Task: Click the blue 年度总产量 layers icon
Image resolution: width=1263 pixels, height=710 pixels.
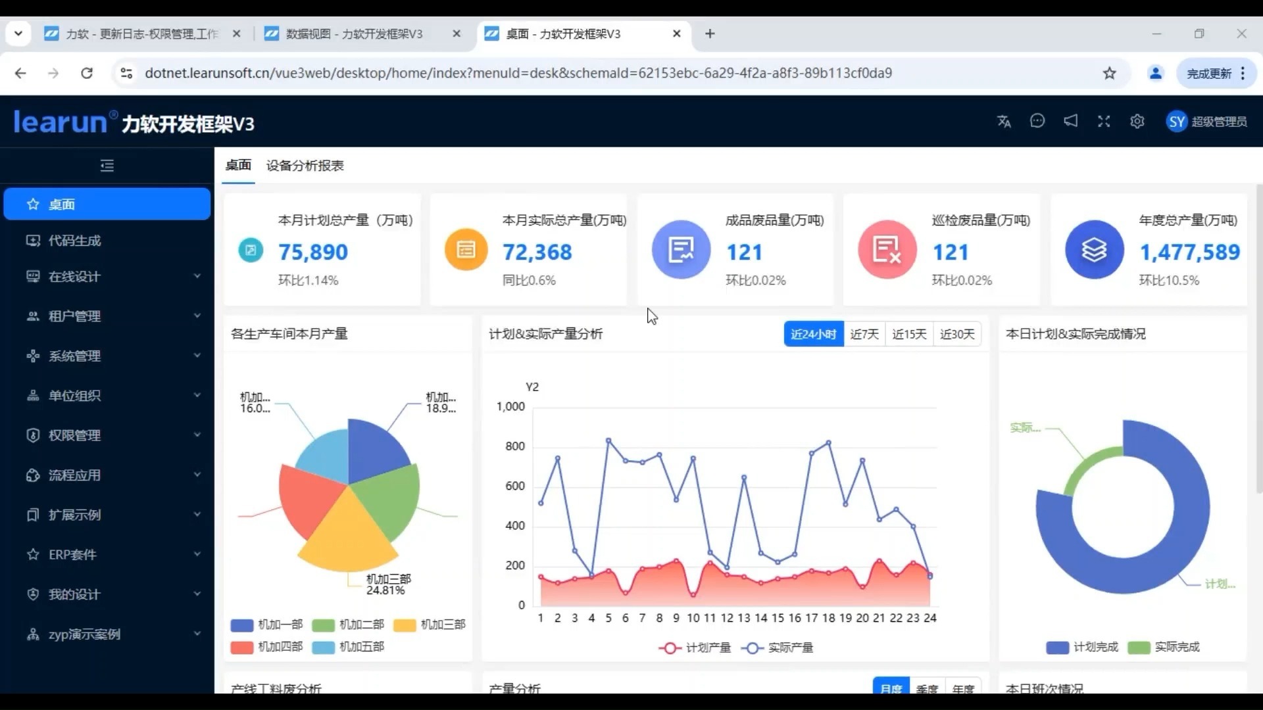Action: click(1095, 250)
